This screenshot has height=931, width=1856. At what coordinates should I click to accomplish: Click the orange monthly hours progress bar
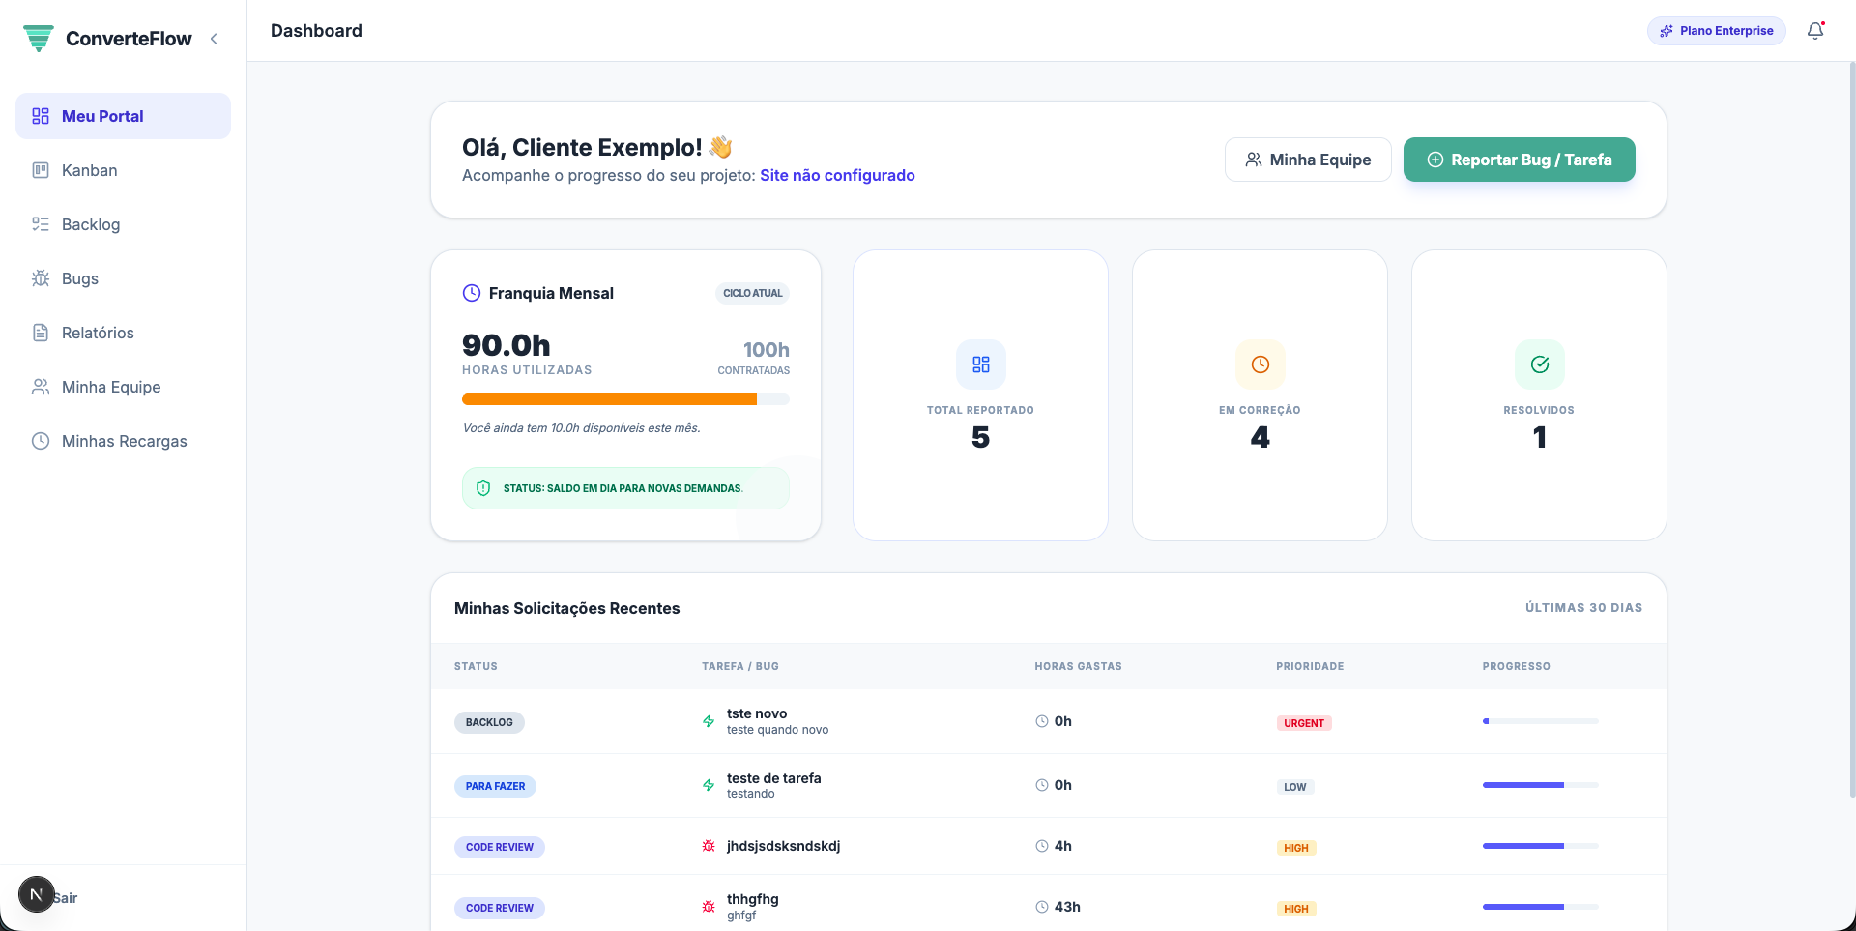[x=609, y=399]
